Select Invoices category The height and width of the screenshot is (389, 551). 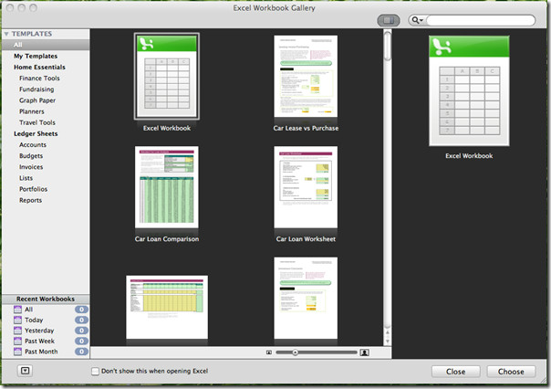coord(31,167)
